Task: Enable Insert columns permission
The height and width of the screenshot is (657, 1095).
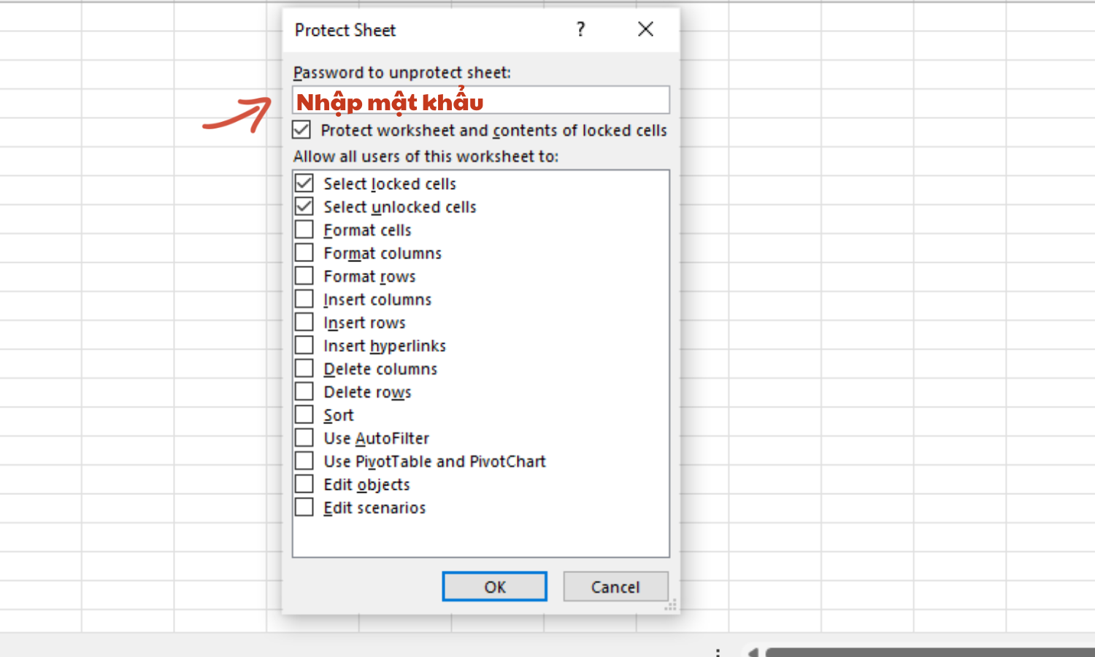Action: 304,299
